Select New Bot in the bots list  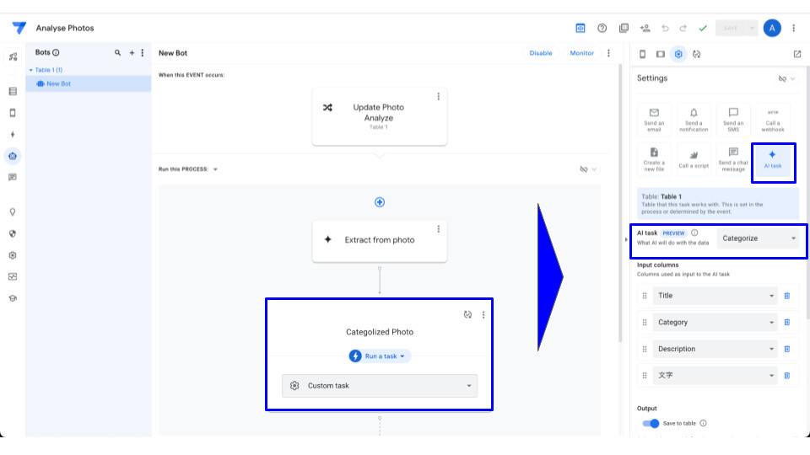(x=58, y=83)
